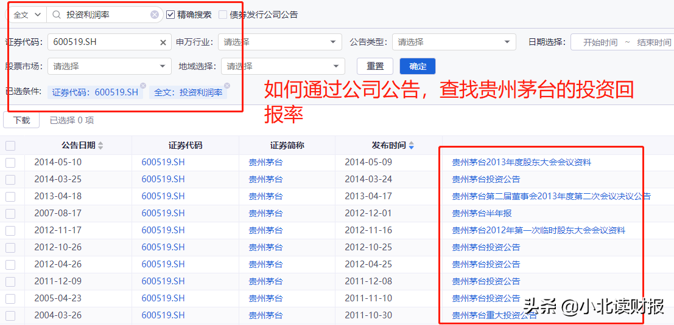The image size is (674, 325).
Task: Click the 证券简称 column header
Action: click(x=287, y=146)
